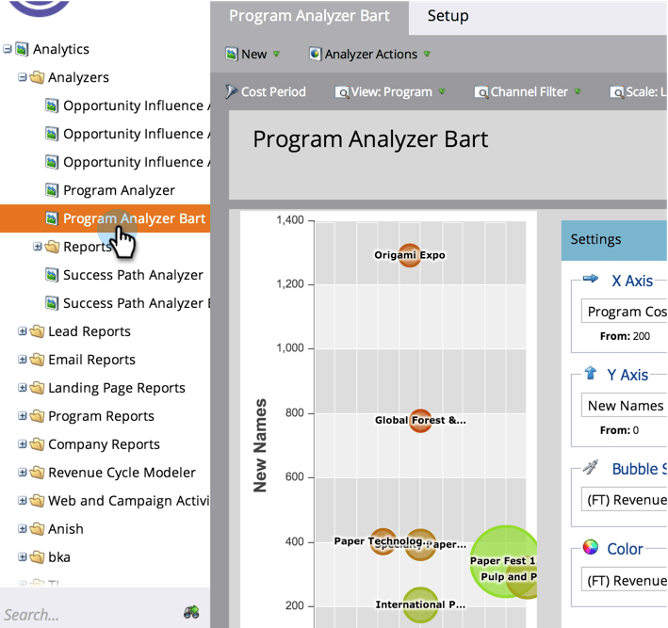This screenshot has width=668, height=628.
Task: Click the Analyzers folder icon
Action: point(37,77)
